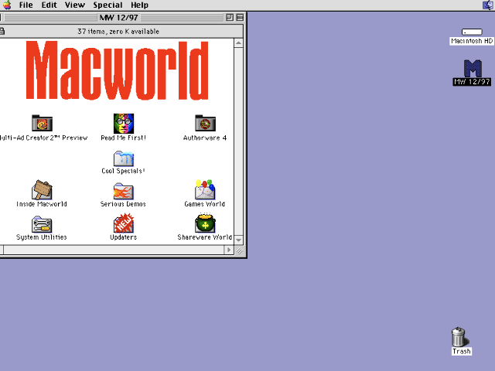This screenshot has width=495, height=371.
Task: Click the '37 items, zero K available' text
Action: (x=118, y=32)
